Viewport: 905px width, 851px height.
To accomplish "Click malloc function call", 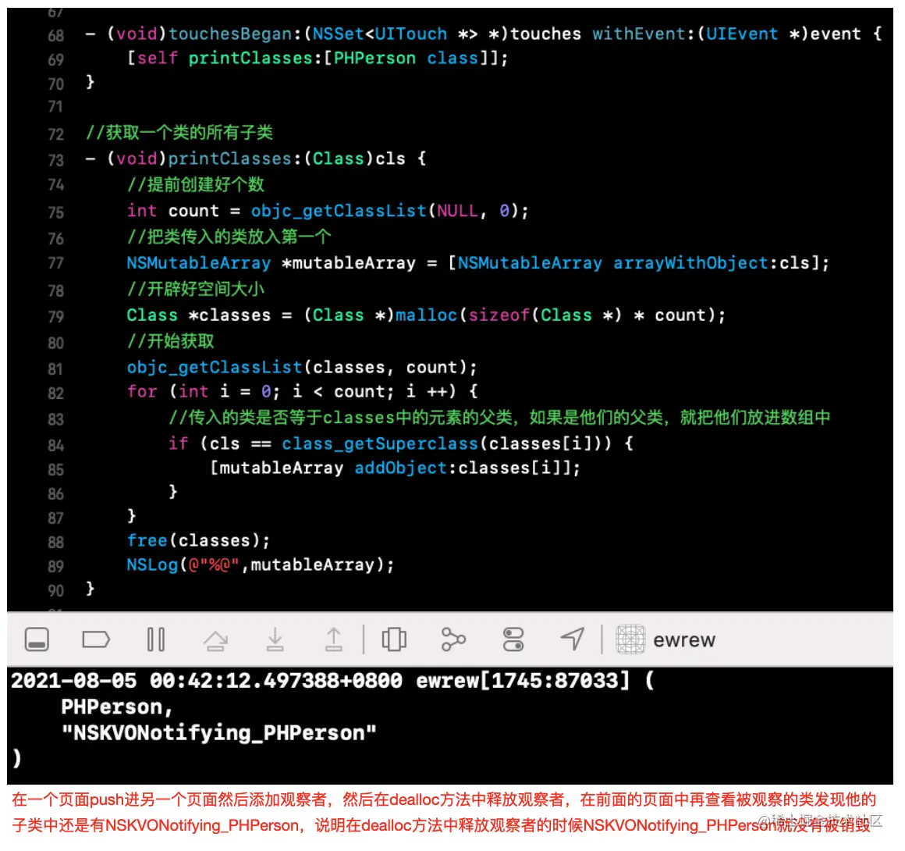I will click(426, 315).
